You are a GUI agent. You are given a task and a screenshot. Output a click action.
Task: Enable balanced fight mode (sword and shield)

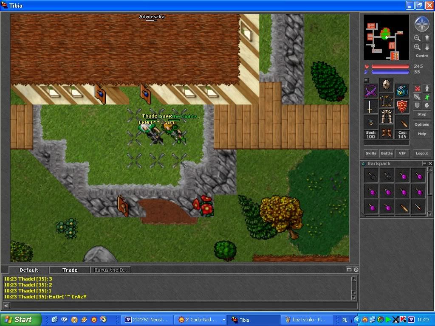417,97
